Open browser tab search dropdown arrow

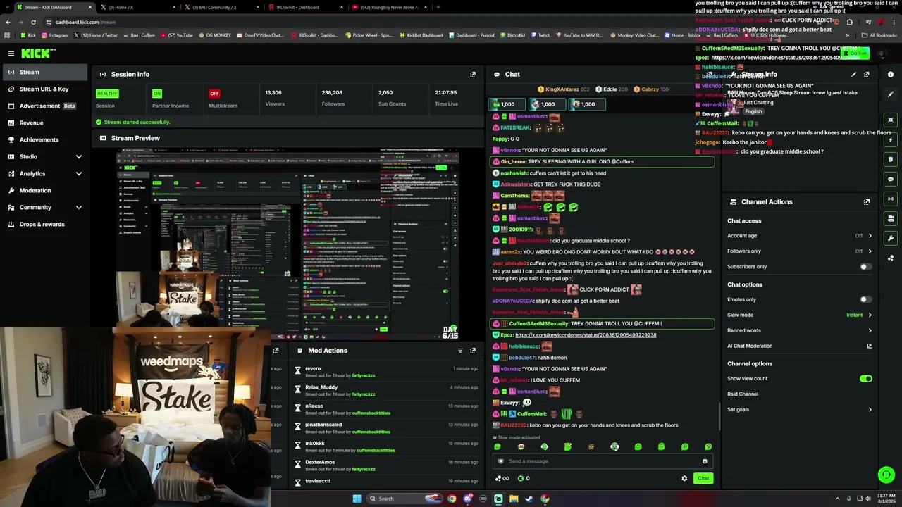click(8, 7)
